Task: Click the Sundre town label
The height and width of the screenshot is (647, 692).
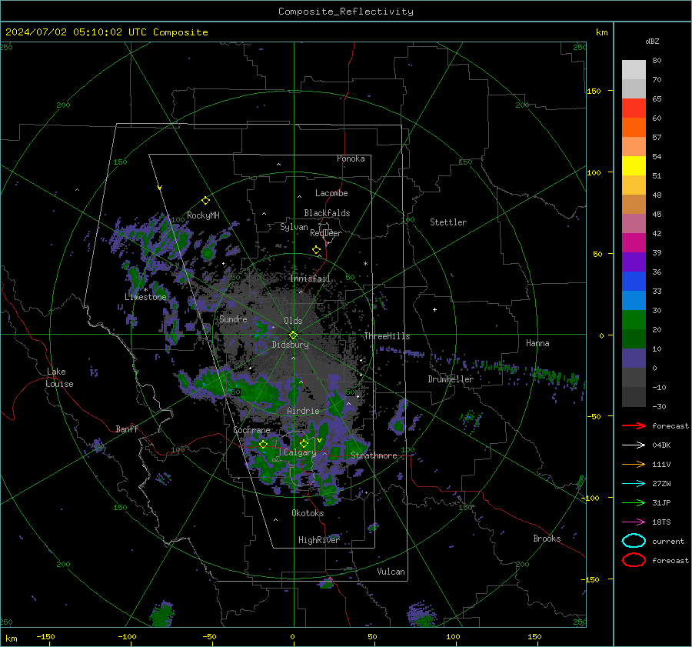Action: (234, 318)
